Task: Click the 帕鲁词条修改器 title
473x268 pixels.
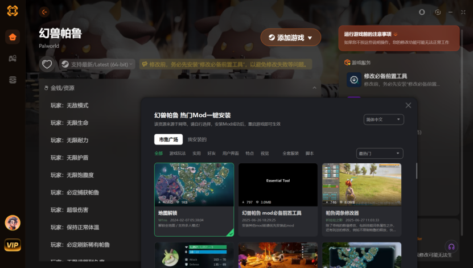Action: 342,213
